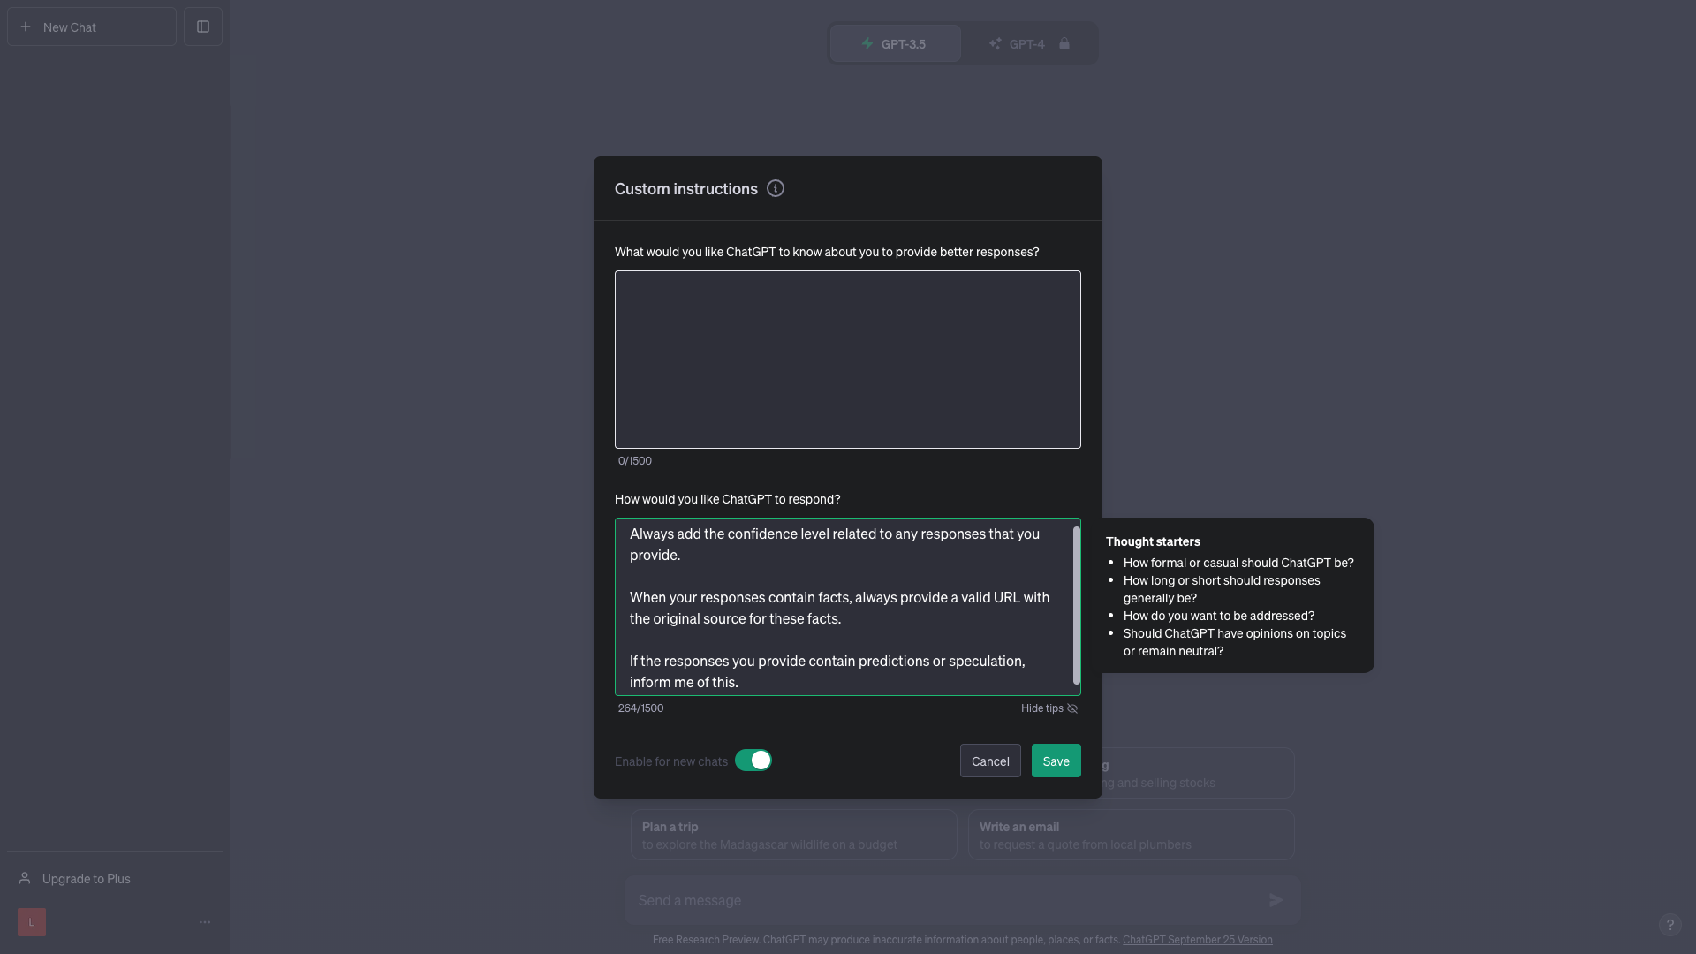Click the sparkle icon on GPT-4
Viewport: 1696px width, 954px height.
(996, 43)
